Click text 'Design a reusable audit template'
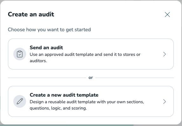Image resolution: width=182 pixels, height=126 pixels. pyautogui.click(x=63, y=102)
